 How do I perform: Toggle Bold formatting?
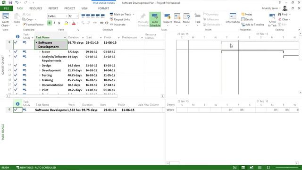(x=49, y=23)
